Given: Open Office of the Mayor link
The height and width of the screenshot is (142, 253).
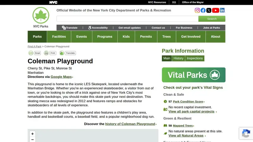Looking at the screenshot, I should coord(193,3).
